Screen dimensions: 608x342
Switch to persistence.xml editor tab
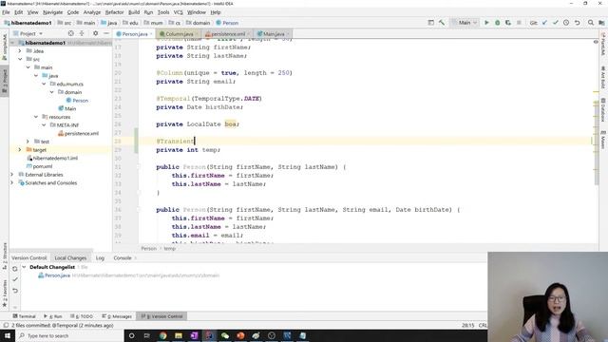coord(228,34)
